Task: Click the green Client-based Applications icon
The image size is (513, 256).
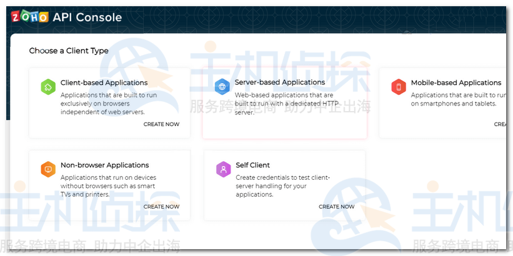Action: [48, 87]
